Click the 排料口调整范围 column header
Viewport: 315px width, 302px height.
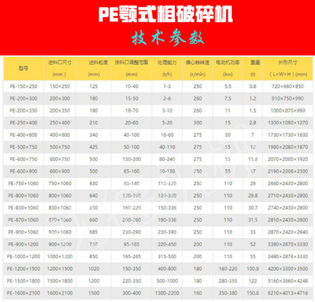(x=131, y=62)
